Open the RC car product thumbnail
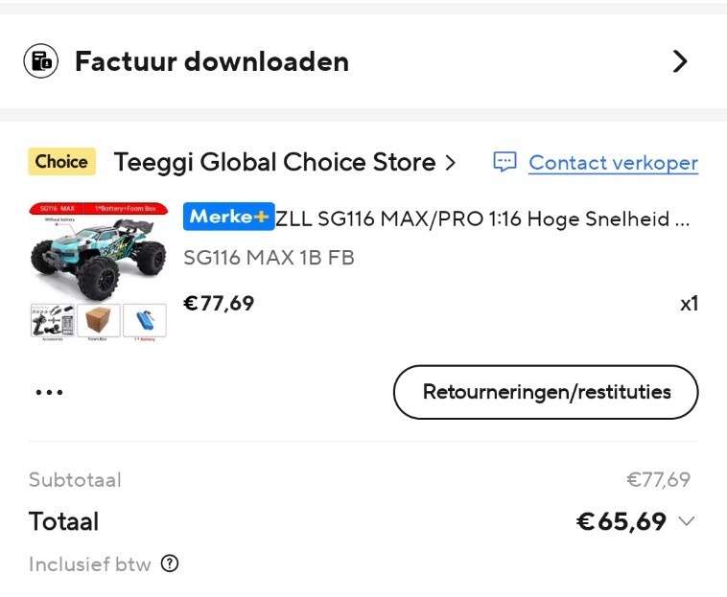727x597 pixels. click(x=98, y=269)
